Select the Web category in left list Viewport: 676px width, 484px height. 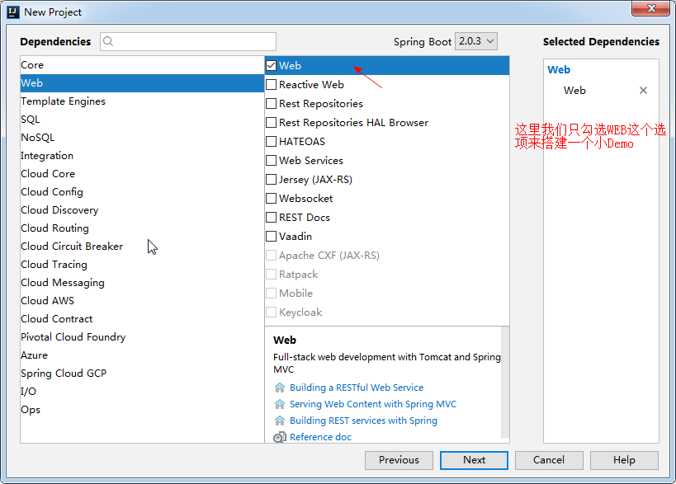click(x=142, y=83)
